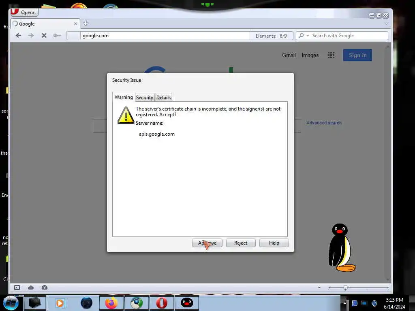Click the password wand key icon
Image resolution: width=415 pixels, height=311 pixels.
coord(57,36)
